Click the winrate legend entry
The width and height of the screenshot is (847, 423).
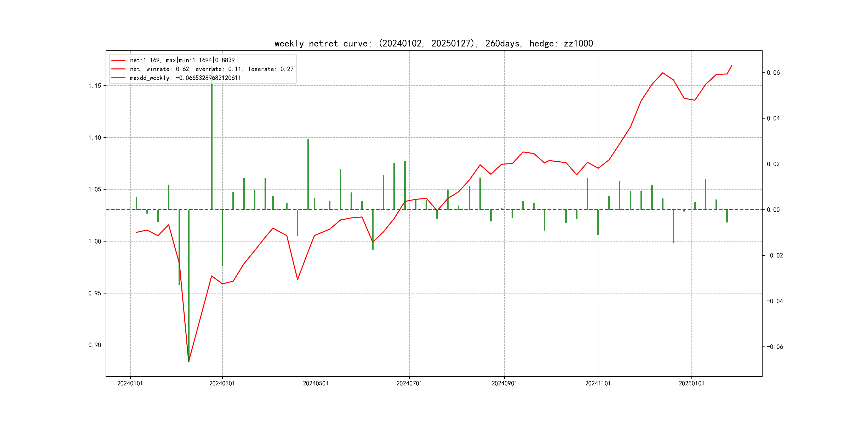click(x=211, y=69)
